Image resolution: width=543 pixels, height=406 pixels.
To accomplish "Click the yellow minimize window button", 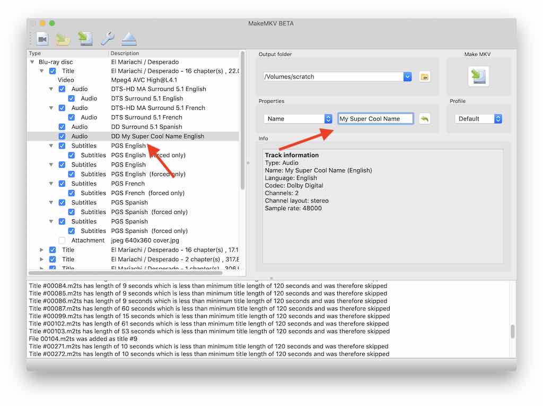I will tap(42, 23).
